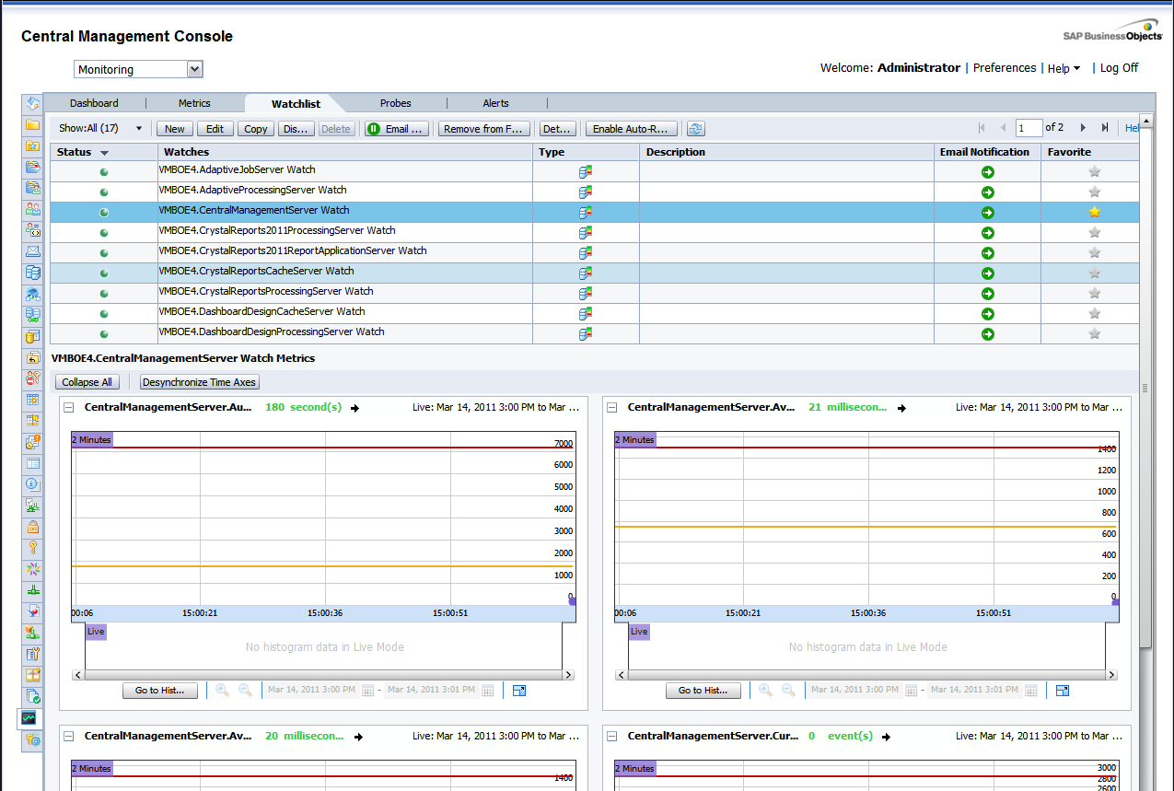Toggle favorite star for DashboardDesignProcessingServer Watch
1174x791 pixels.
[1095, 333]
